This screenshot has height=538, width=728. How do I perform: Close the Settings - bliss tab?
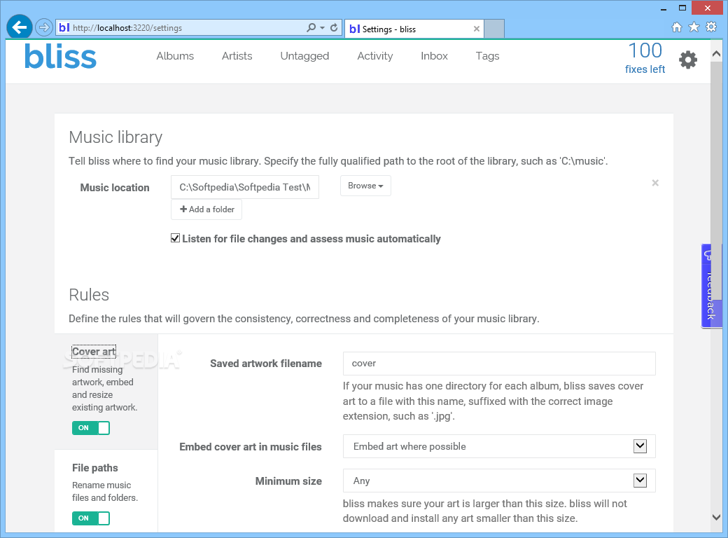[x=477, y=29]
